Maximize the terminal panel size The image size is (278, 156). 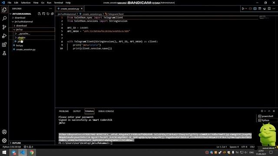269,111
